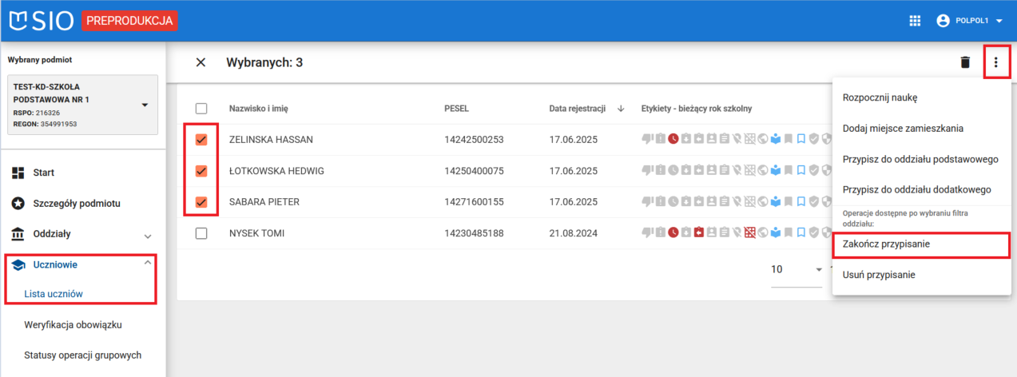Go to Statusy operacji grupowych
Image resolution: width=1017 pixels, height=377 pixels.
(x=83, y=355)
